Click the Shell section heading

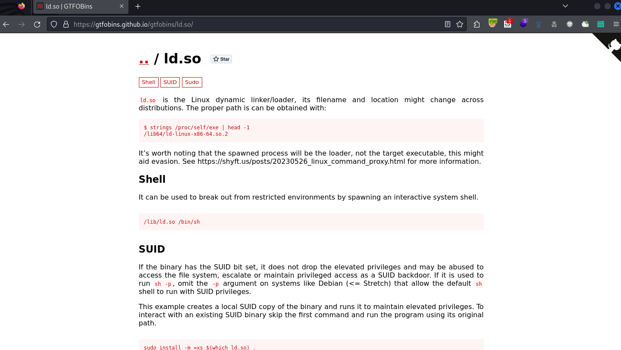tap(152, 179)
